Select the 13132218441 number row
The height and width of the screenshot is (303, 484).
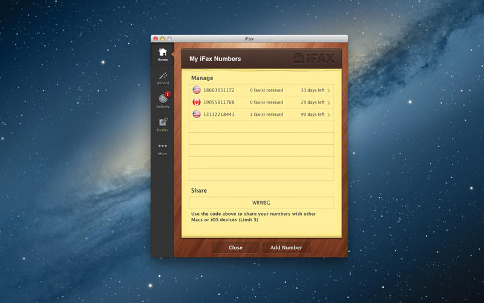point(261,114)
